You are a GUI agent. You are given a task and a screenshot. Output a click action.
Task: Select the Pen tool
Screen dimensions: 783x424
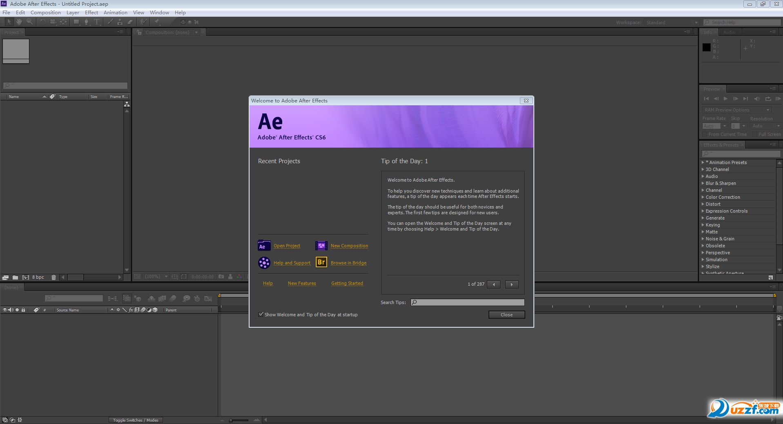[x=86, y=22]
